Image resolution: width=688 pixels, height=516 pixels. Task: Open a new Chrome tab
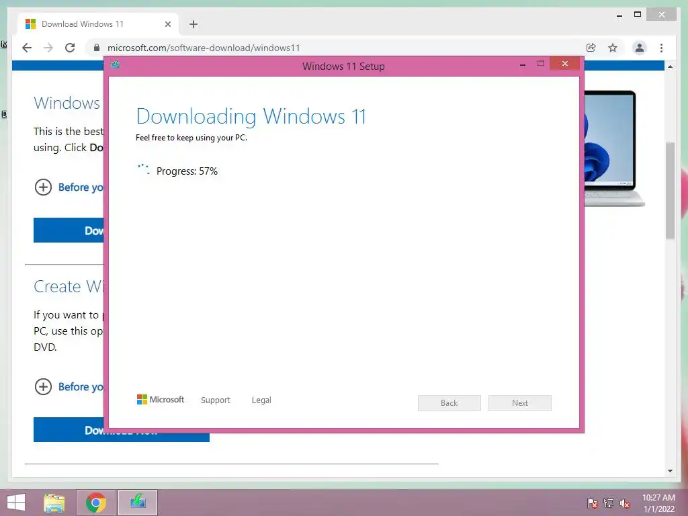193,24
